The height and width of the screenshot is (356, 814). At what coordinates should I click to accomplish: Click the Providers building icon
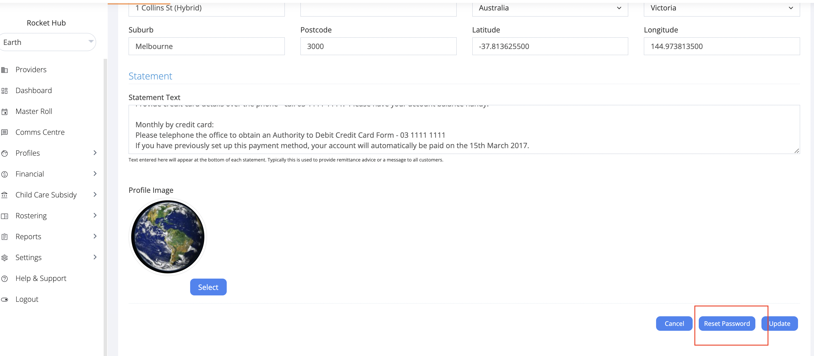click(4, 70)
